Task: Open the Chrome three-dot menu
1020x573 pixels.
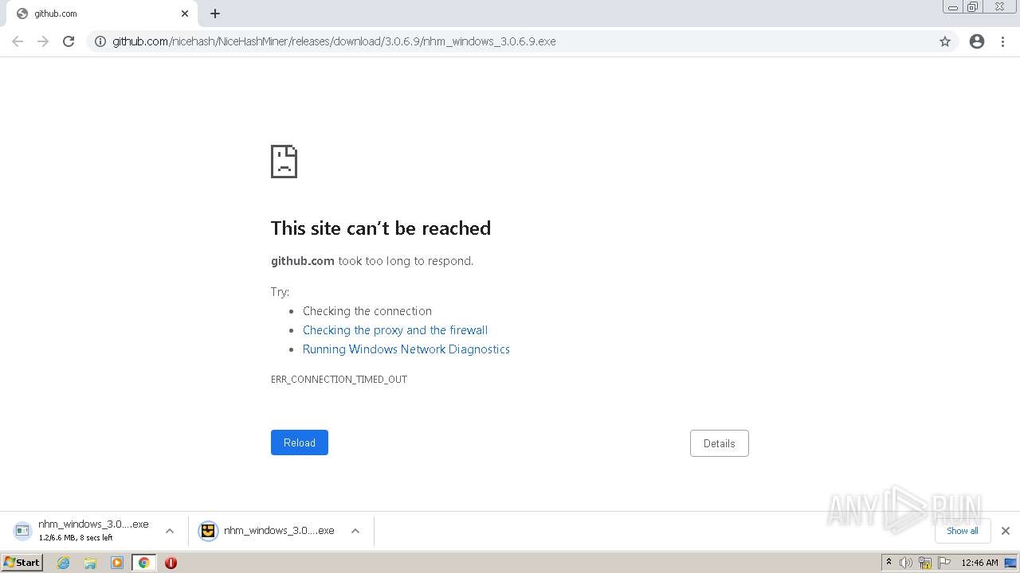Action: click(x=1002, y=41)
